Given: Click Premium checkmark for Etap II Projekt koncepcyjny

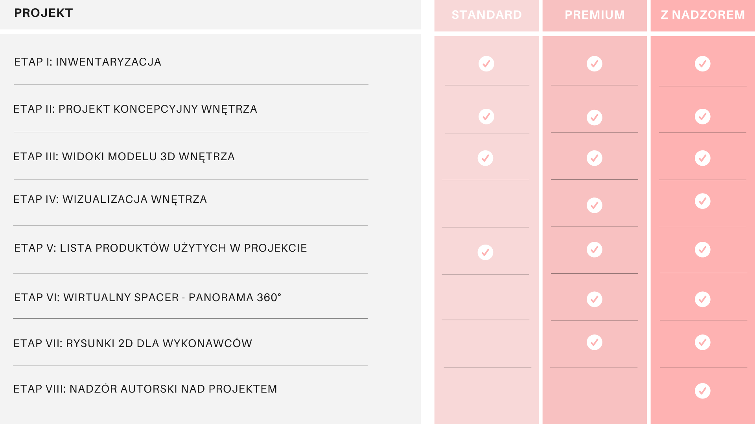Looking at the screenshot, I should (x=595, y=117).
